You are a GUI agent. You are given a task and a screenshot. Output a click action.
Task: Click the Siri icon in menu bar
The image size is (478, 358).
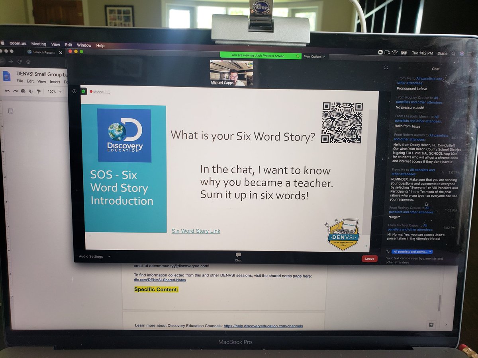[462, 53]
